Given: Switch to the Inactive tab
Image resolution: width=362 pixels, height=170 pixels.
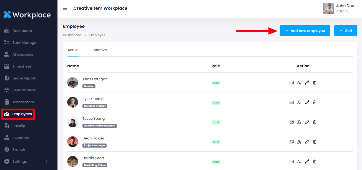Looking at the screenshot, I should point(100,50).
